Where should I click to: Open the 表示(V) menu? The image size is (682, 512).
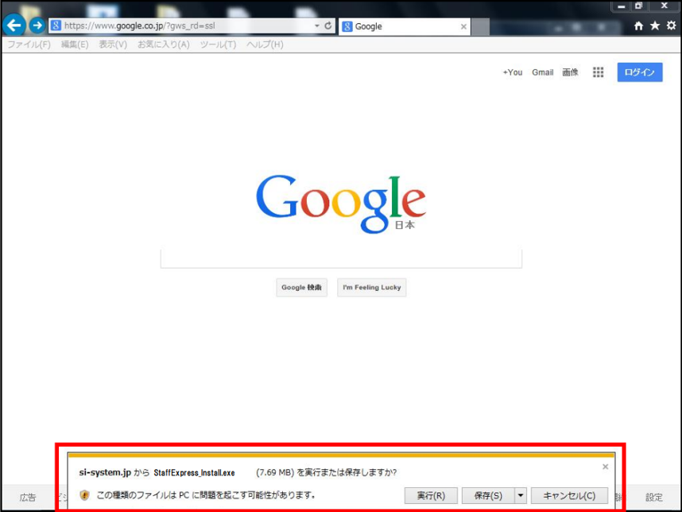click(113, 45)
